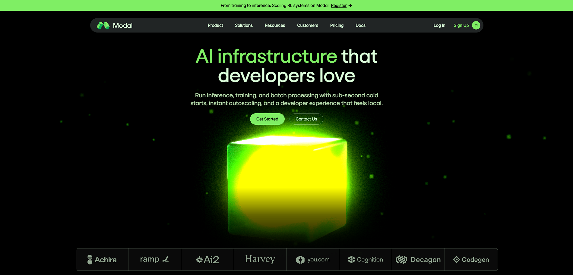Go to the Customers page
The height and width of the screenshot is (275, 573).
point(308,25)
